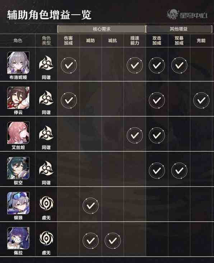Click Asta's 提速能力 checkmark

click(135, 135)
